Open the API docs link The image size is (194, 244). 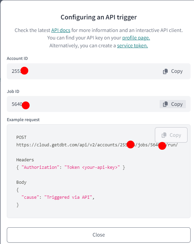click(x=61, y=30)
